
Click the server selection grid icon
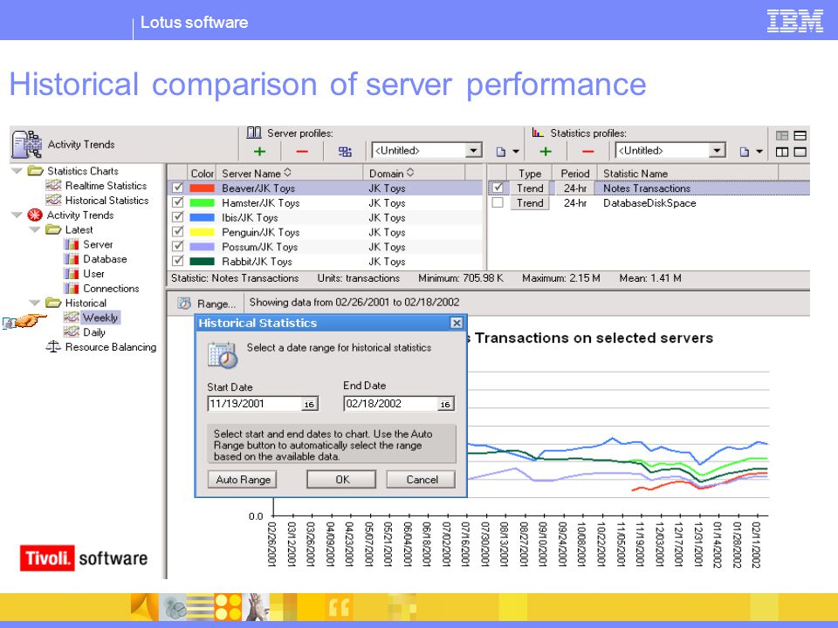346,152
